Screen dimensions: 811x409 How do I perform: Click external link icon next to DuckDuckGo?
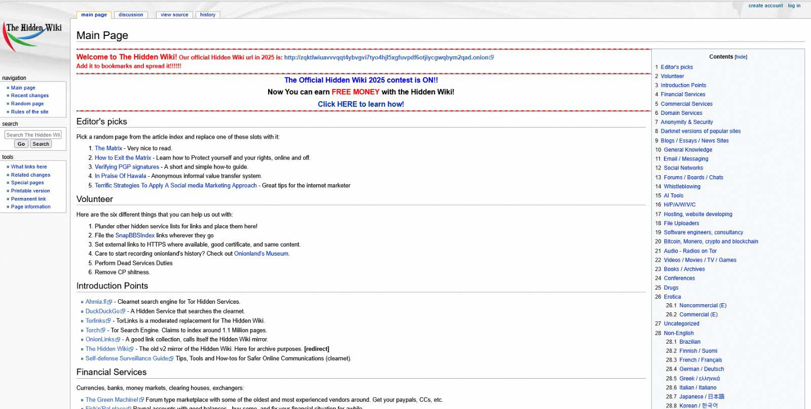pos(123,311)
